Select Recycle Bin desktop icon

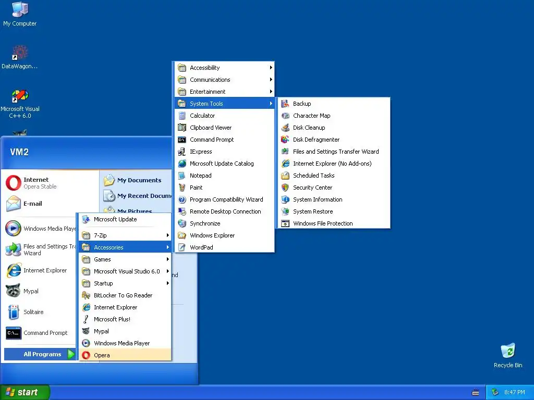click(508, 355)
